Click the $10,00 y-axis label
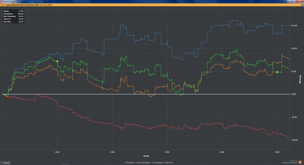Screen dimensions: 304x165 (x=294, y=49)
